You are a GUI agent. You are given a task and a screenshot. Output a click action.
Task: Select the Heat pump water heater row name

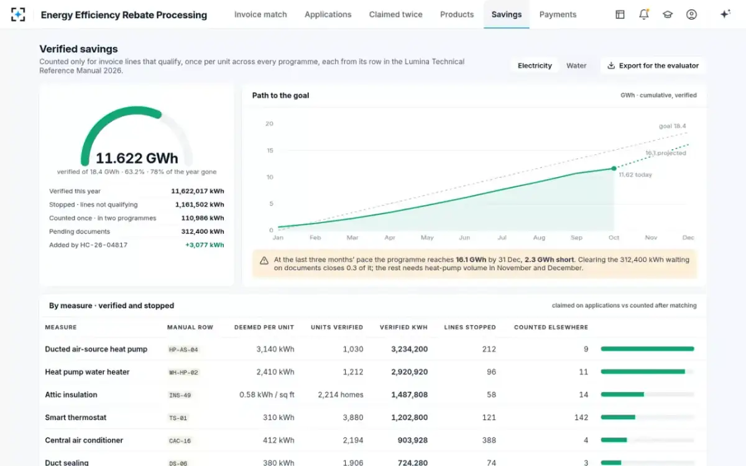87,372
